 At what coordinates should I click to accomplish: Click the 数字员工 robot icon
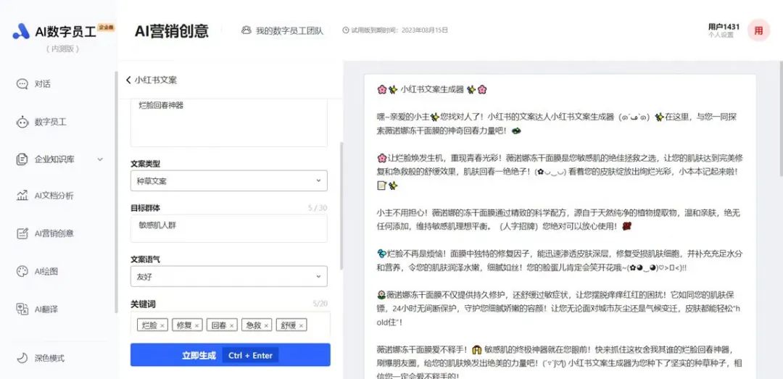point(22,122)
